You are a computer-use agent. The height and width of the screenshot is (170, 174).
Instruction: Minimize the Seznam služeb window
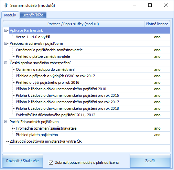(134, 5)
